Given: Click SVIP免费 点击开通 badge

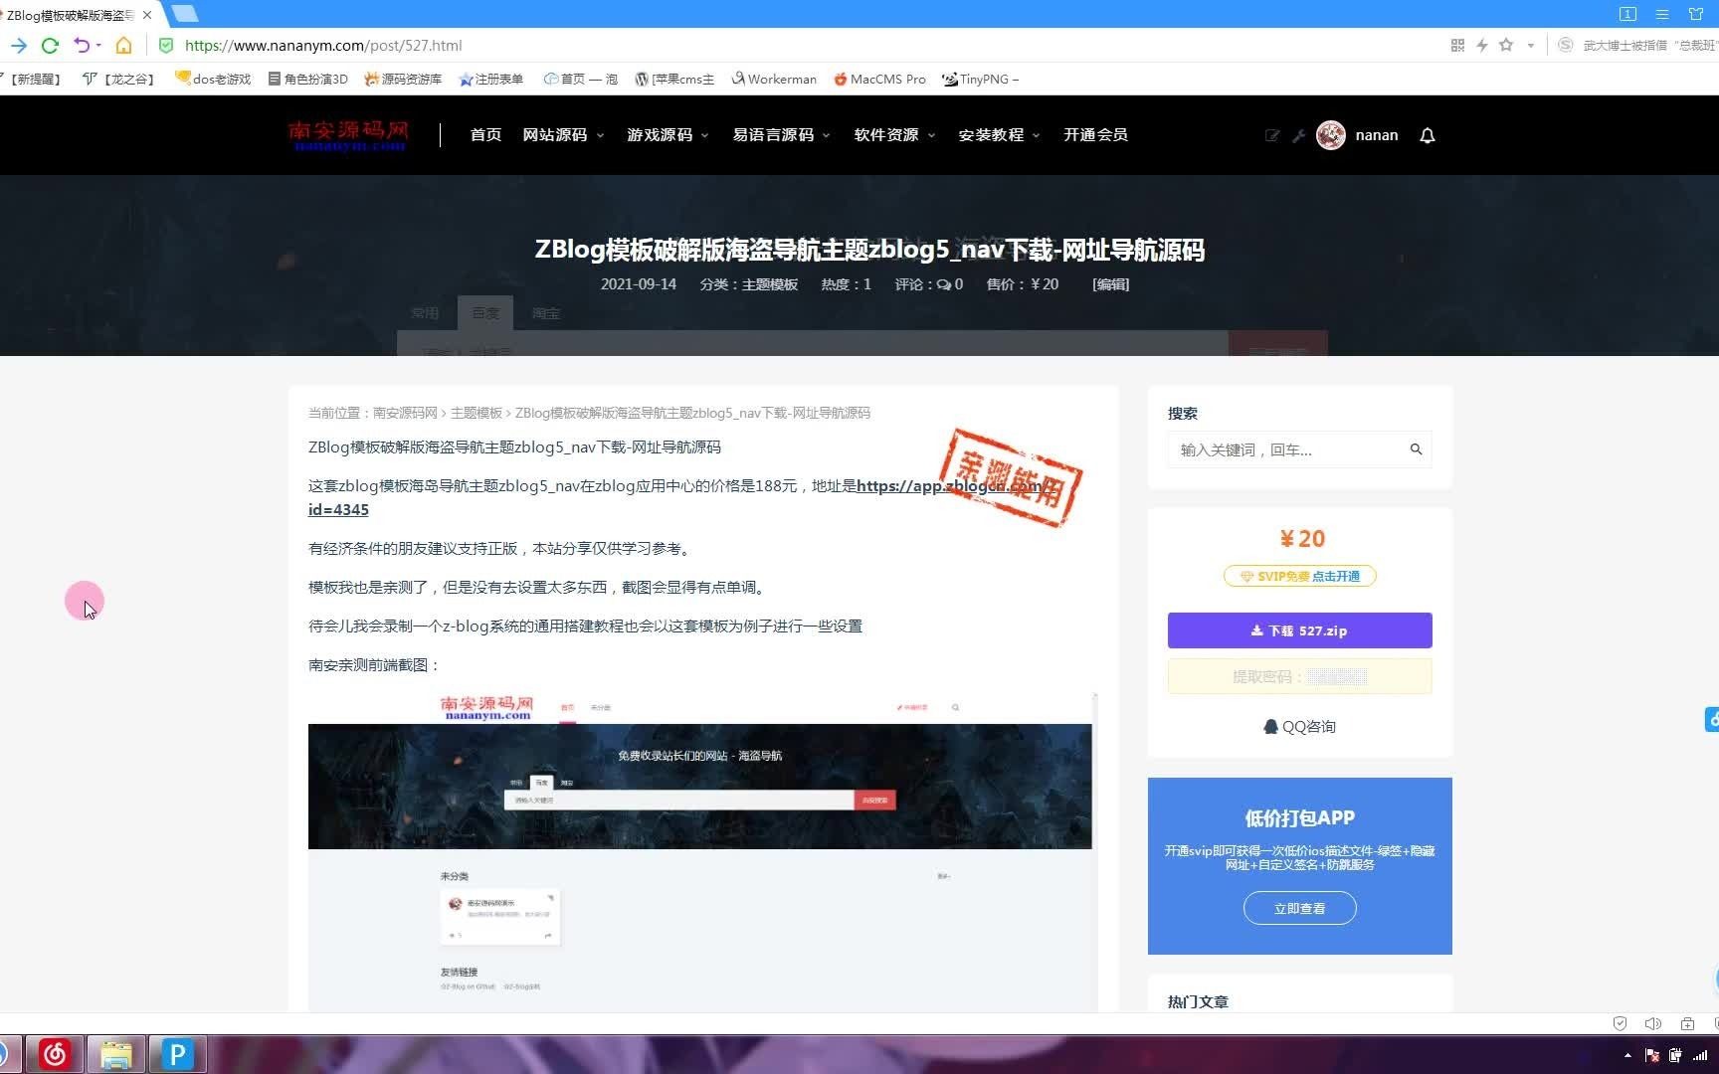Looking at the screenshot, I should click(x=1299, y=576).
